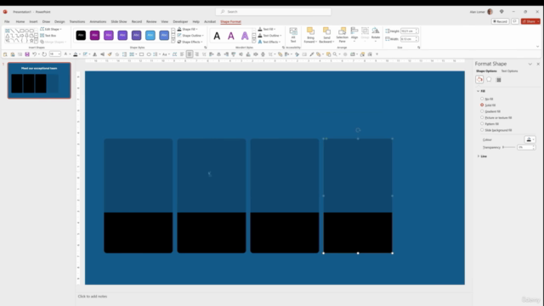Open Align dropdown in Arrange group
544x306 pixels.
click(354, 34)
